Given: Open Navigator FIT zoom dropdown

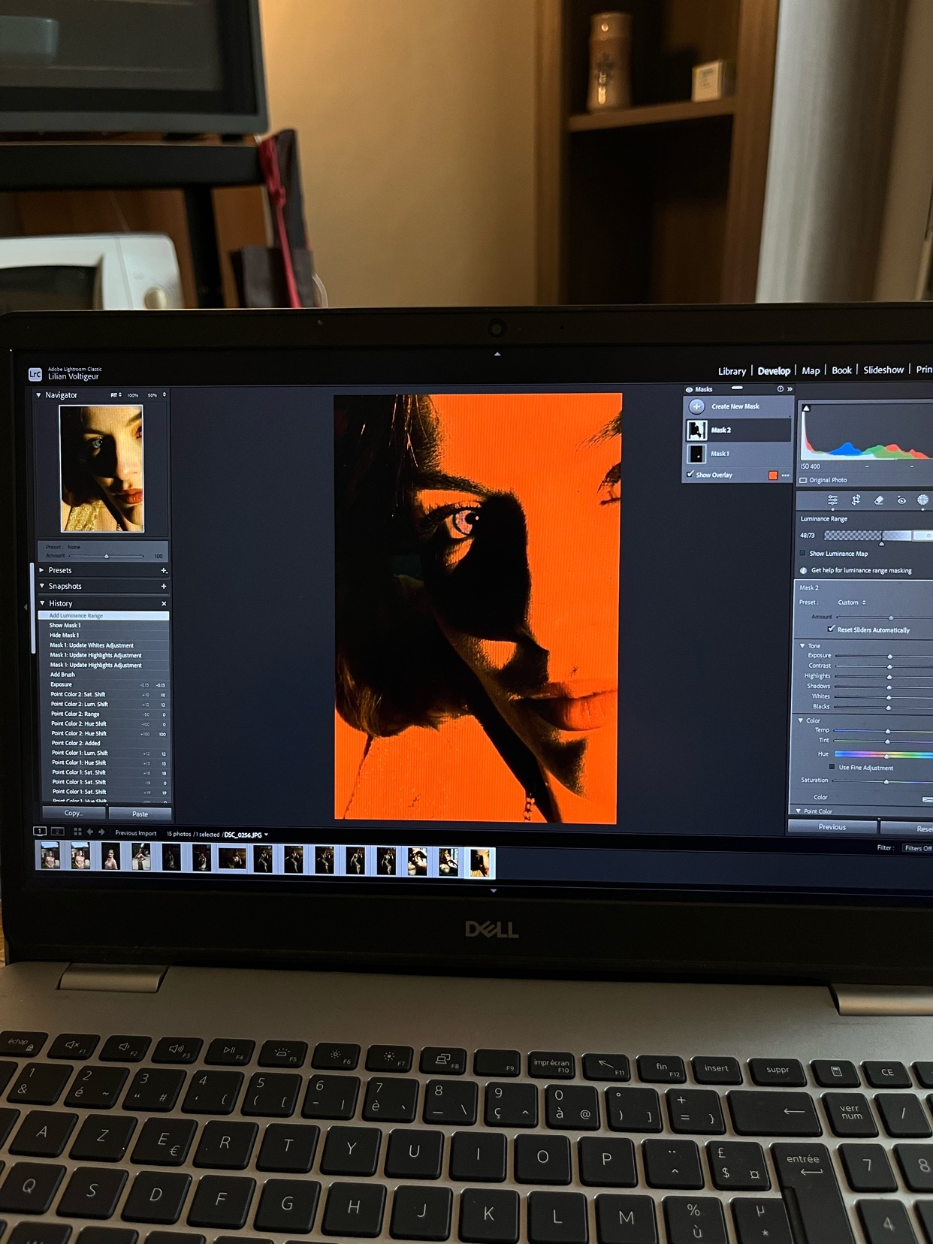Looking at the screenshot, I should [x=116, y=395].
